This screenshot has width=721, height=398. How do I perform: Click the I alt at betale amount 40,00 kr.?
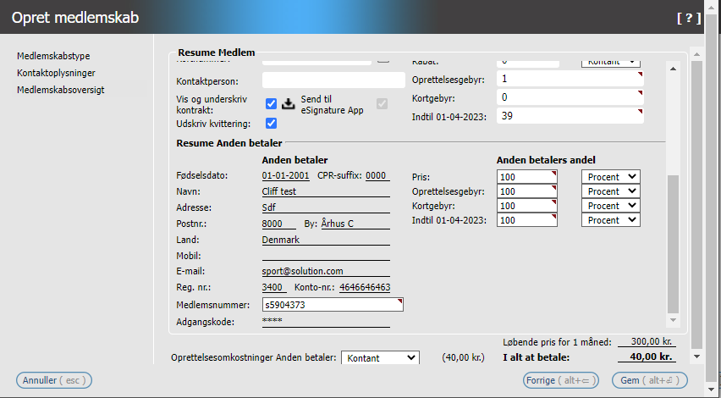tap(651, 357)
